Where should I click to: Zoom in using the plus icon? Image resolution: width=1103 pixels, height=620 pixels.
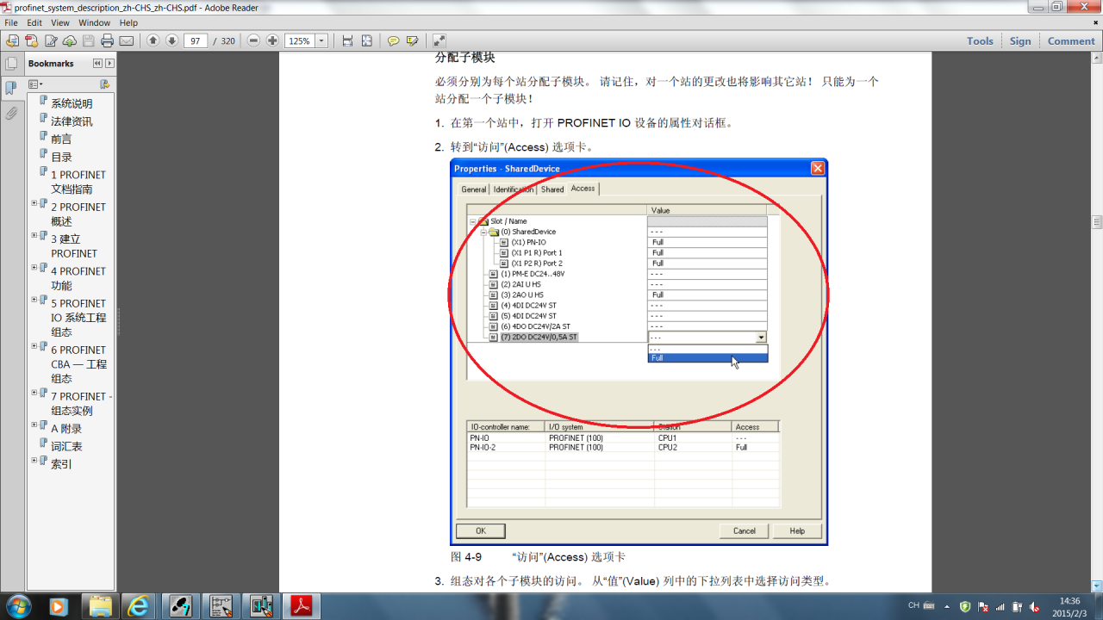tap(272, 40)
